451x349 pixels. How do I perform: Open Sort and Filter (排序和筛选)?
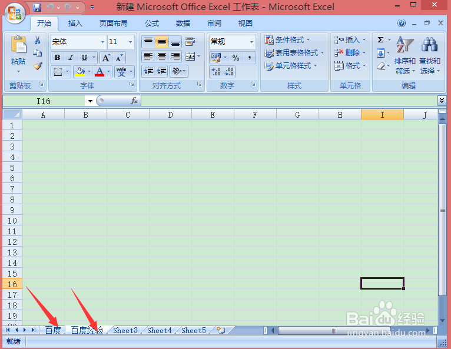(x=405, y=55)
